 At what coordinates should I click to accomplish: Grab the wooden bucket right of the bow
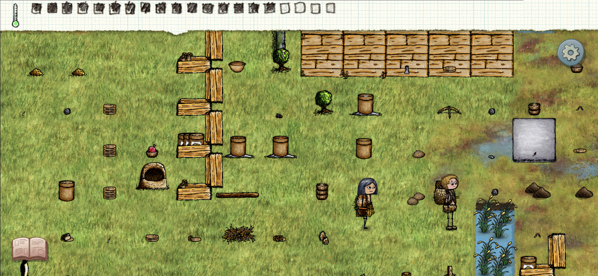click(x=534, y=109)
